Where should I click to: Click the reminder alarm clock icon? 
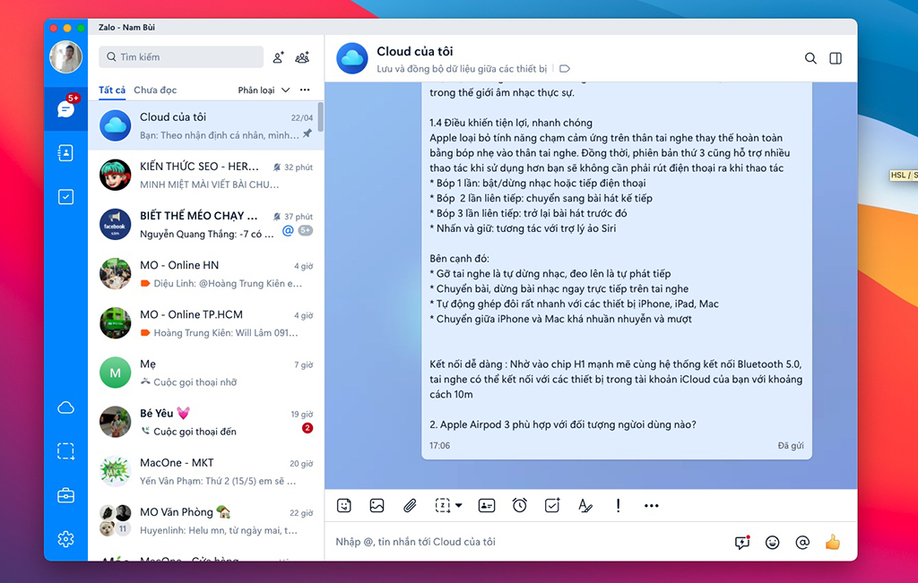pyautogui.click(x=519, y=505)
